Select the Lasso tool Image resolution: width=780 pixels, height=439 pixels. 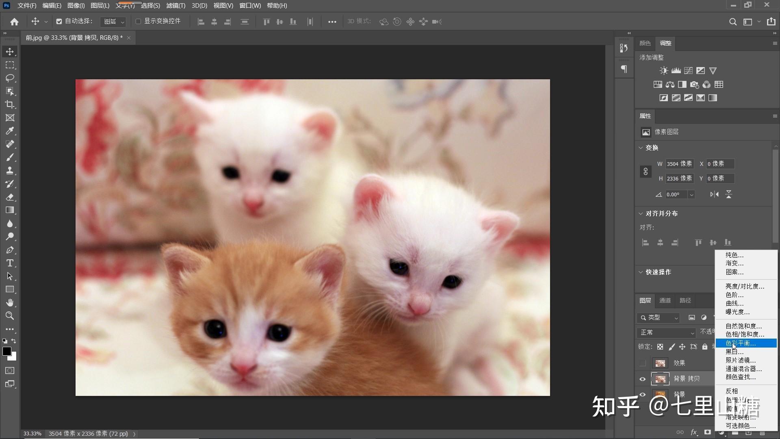coord(10,78)
